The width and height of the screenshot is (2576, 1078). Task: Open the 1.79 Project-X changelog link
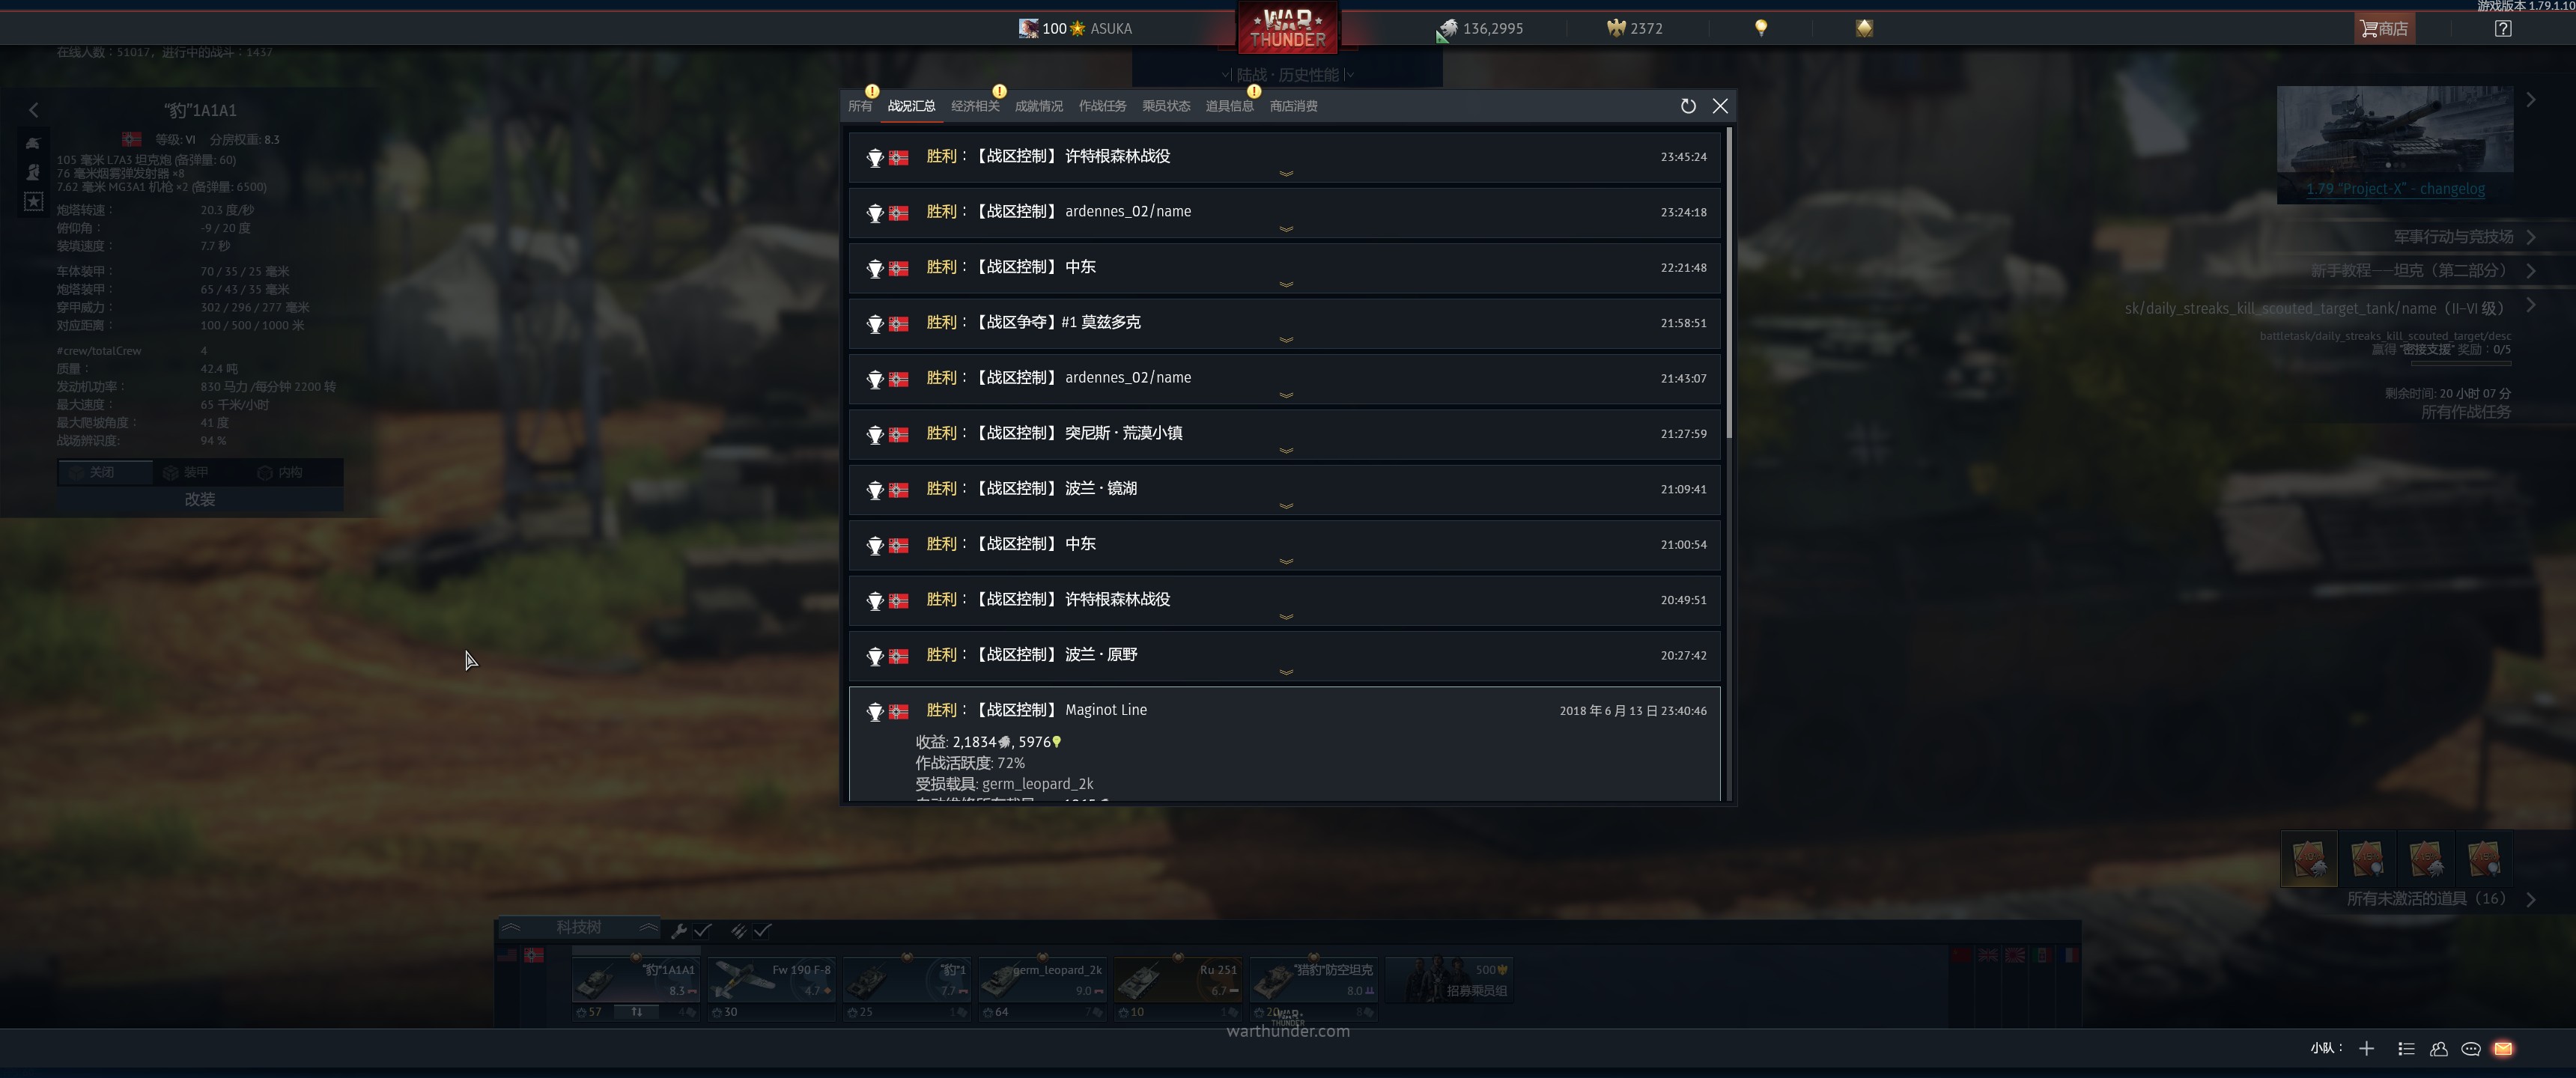(2395, 189)
